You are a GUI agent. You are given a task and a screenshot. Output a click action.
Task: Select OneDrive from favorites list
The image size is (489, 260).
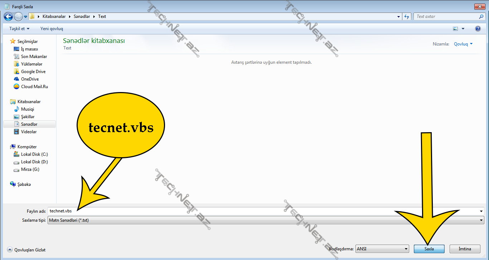30,79
